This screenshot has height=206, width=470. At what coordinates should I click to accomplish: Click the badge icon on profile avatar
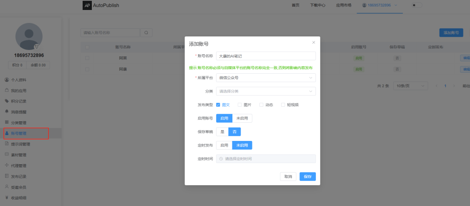[37, 46]
